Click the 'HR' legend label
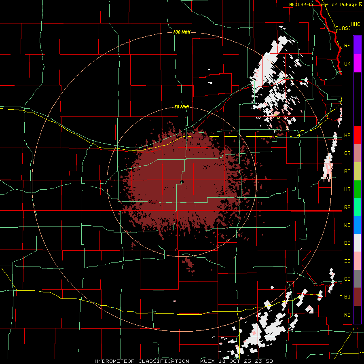The image size is (364, 364). tap(347, 189)
